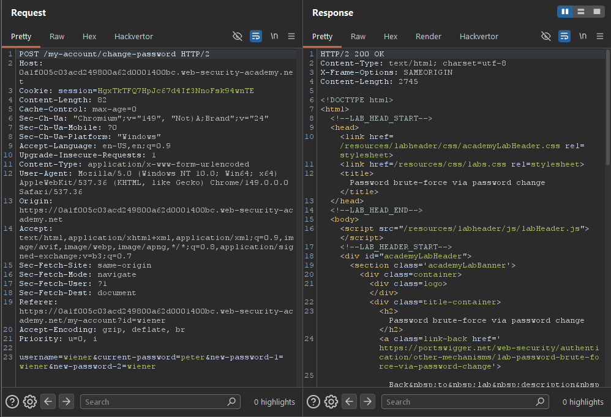The height and width of the screenshot is (417, 611).
Task: Focus the Request search field
Action: pos(160,402)
